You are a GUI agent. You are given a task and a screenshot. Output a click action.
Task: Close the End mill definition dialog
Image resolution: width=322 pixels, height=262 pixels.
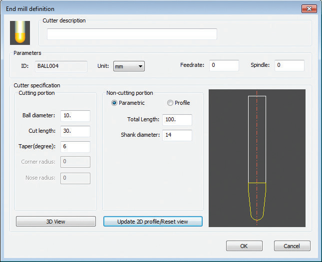(309, 9)
